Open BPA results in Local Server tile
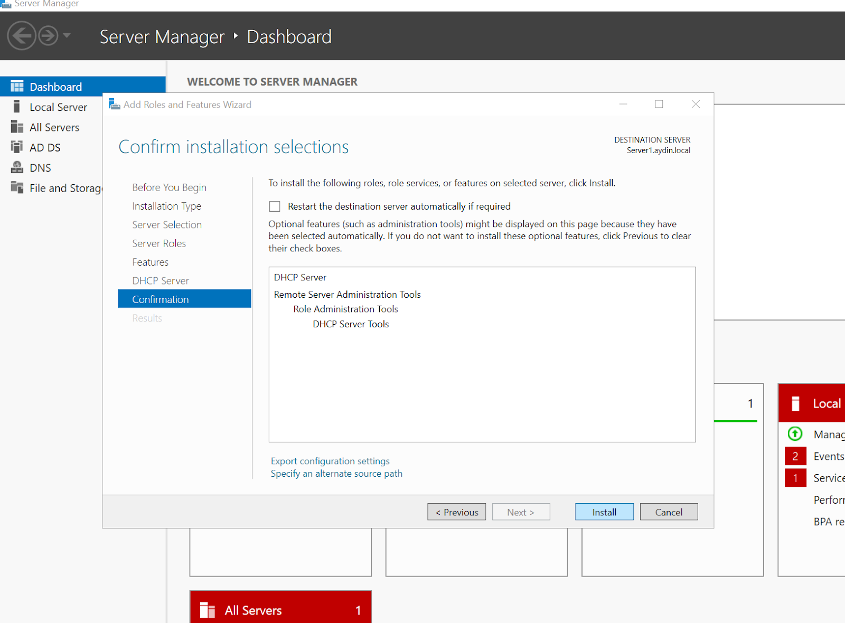 [x=829, y=522]
